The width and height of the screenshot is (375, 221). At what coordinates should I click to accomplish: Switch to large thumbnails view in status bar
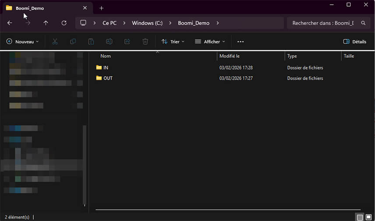point(368,217)
